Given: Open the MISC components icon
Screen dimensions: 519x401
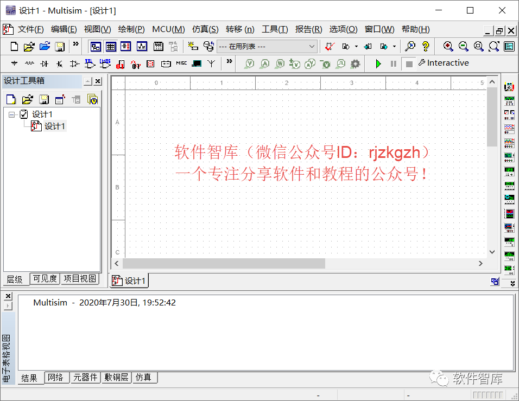Looking at the screenshot, I should click(x=181, y=63).
